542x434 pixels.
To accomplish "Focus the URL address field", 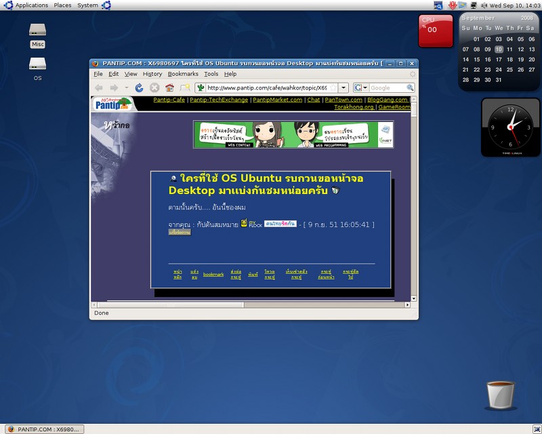I will [x=267, y=88].
